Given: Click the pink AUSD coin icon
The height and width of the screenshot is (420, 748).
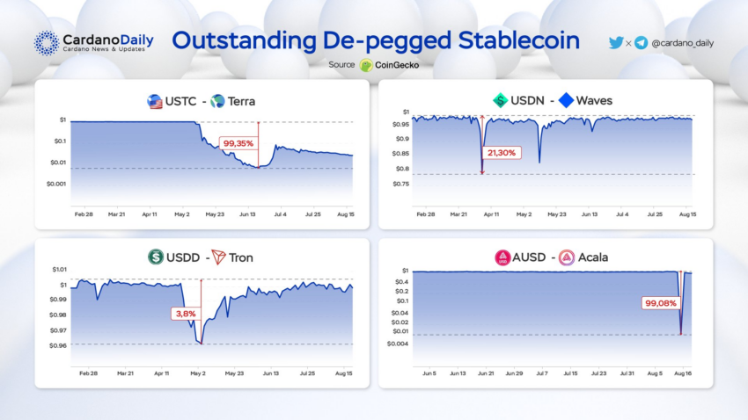Looking at the screenshot, I should (502, 257).
